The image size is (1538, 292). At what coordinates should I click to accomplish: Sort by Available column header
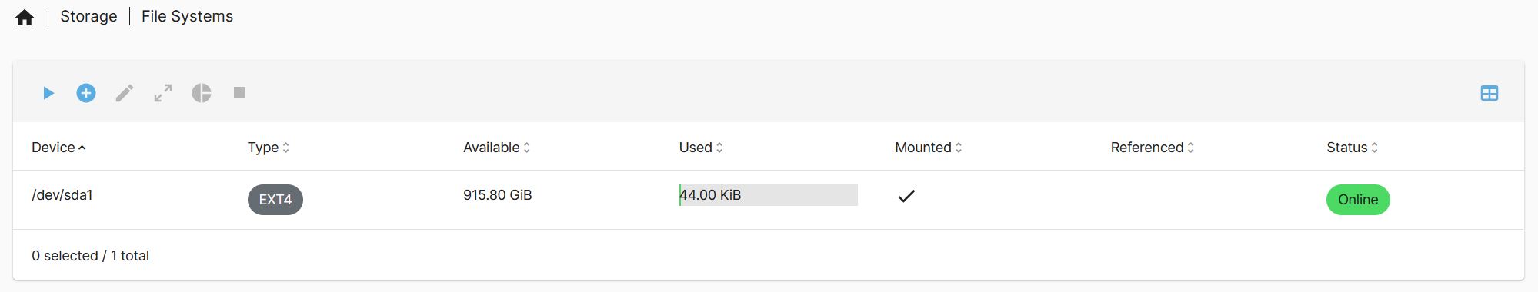click(x=497, y=148)
